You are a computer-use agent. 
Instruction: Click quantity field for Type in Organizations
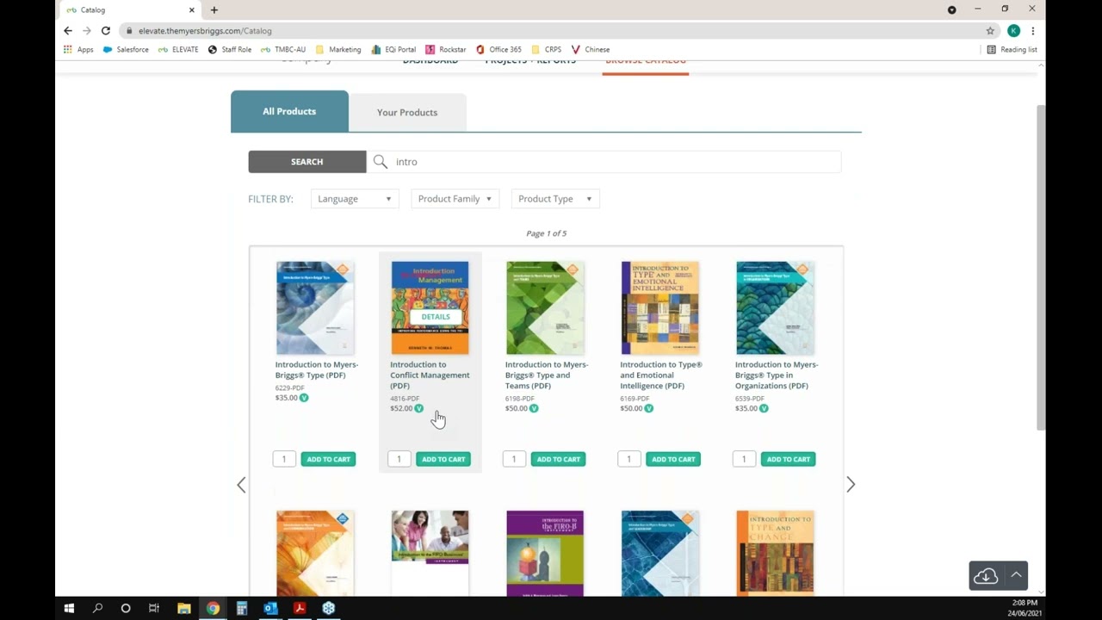click(744, 459)
